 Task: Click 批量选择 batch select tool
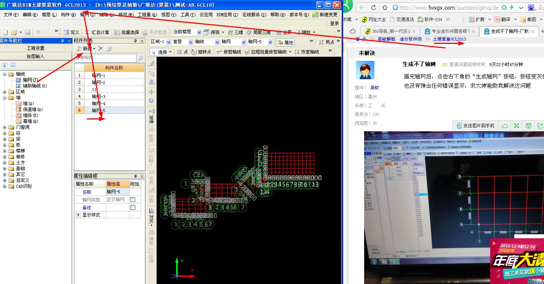[x=126, y=32]
